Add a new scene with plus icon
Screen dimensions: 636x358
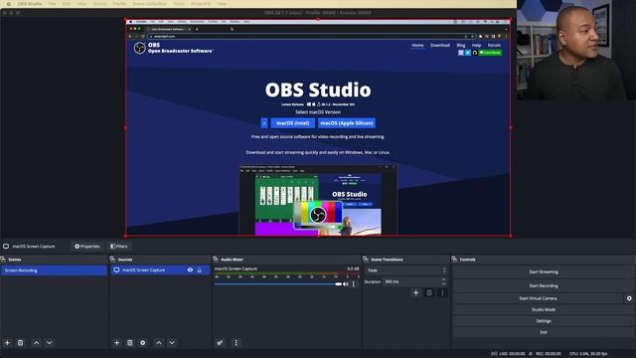7,343
